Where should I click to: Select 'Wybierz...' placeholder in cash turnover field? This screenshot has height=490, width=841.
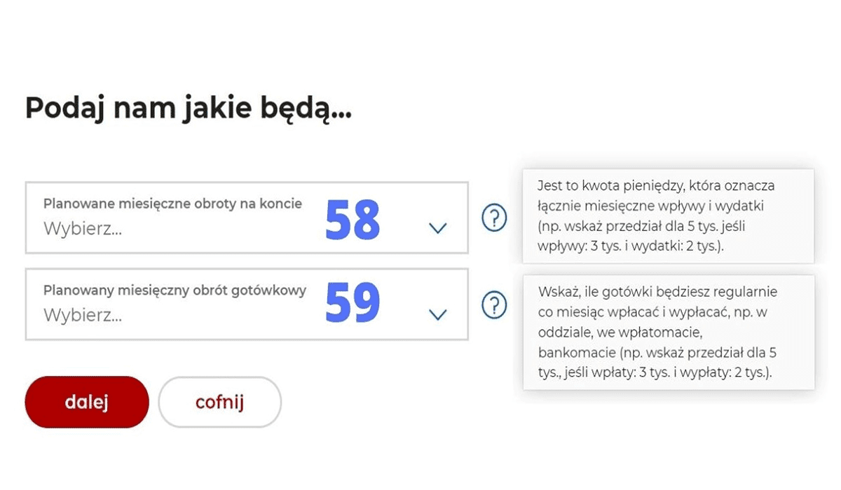click(x=83, y=316)
